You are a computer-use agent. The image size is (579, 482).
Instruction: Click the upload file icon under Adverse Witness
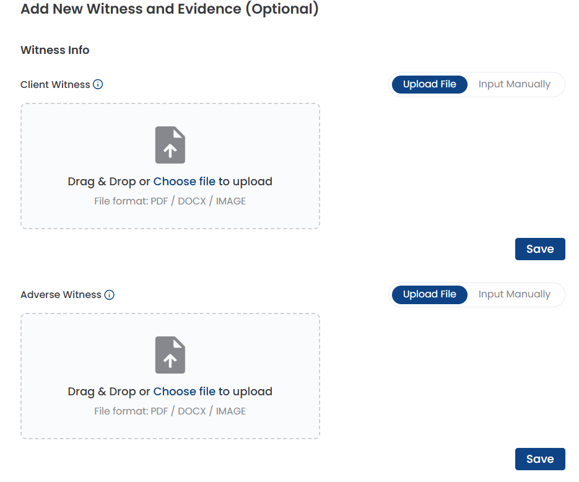[170, 355]
